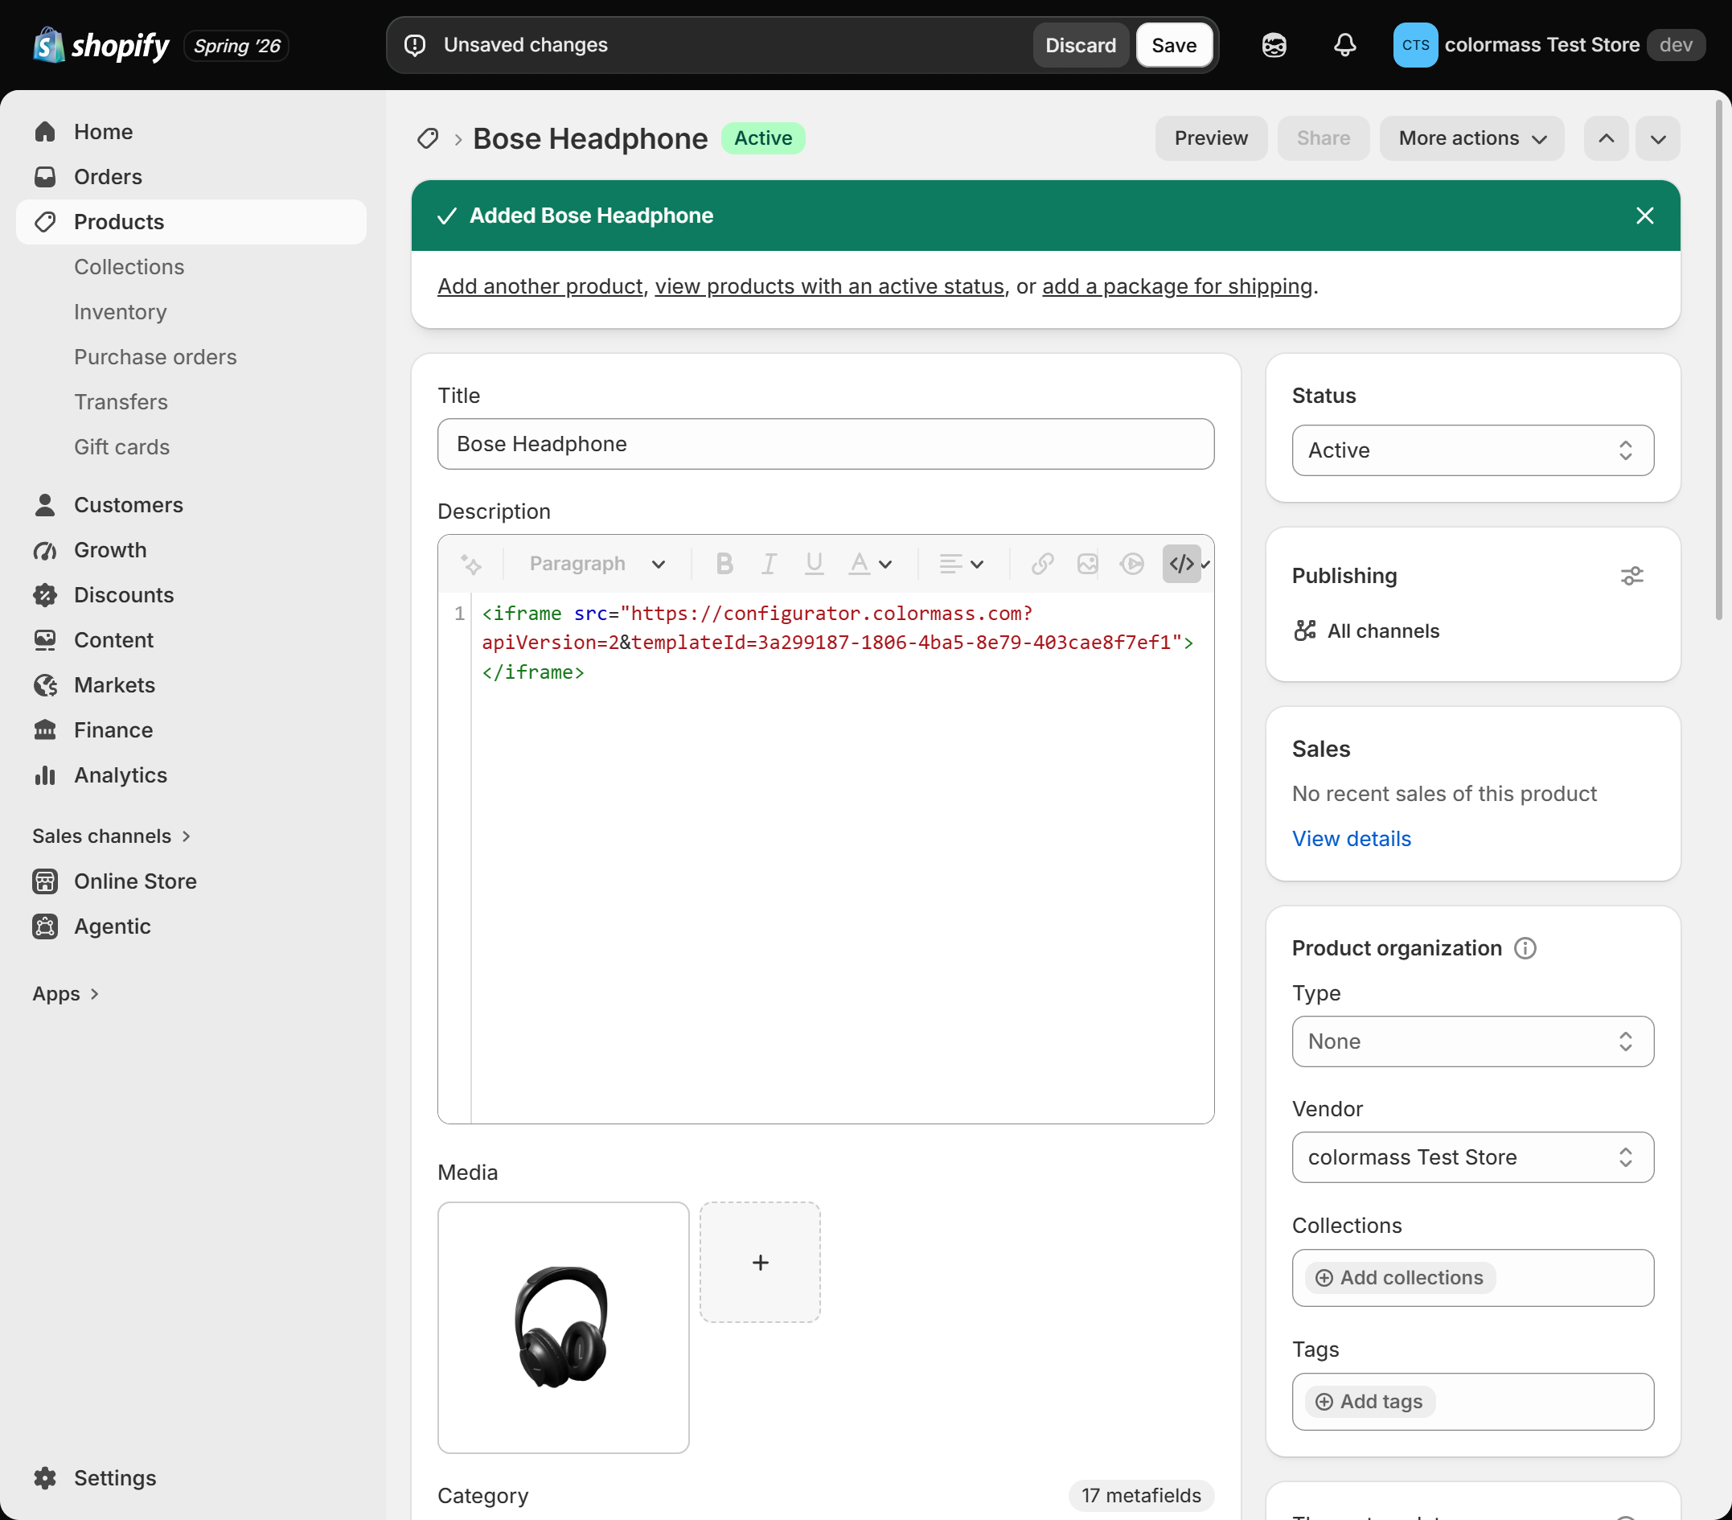Click the Product organization info icon
1732x1520 pixels.
point(1525,947)
